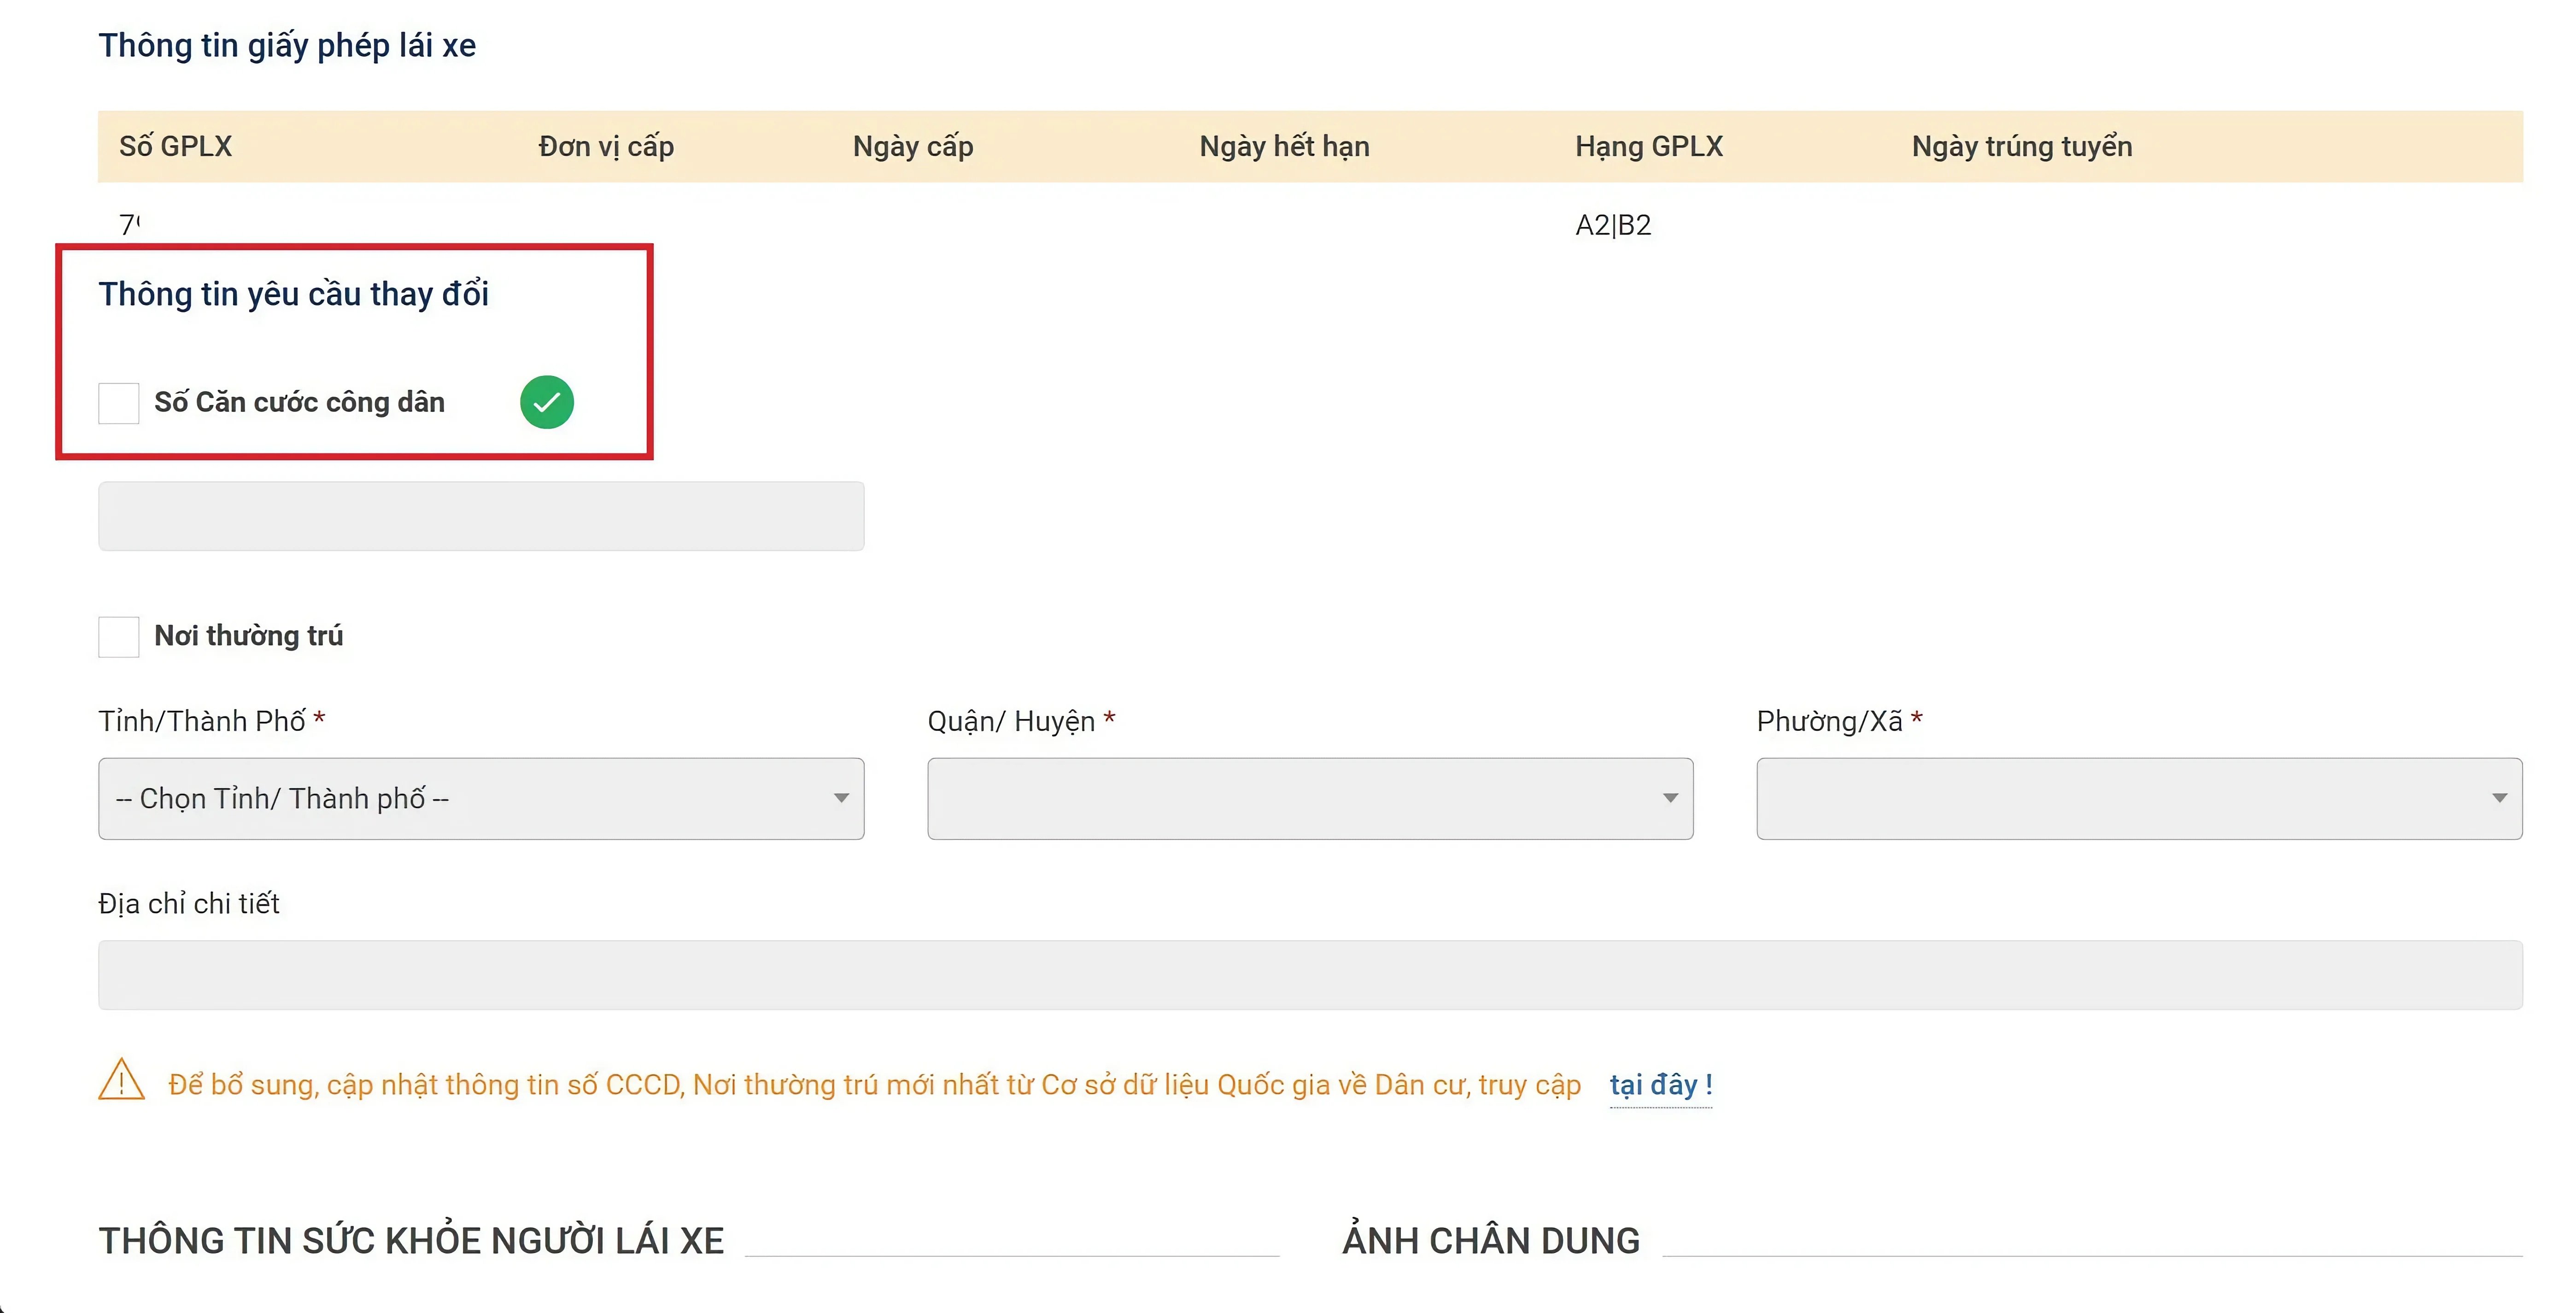2576x1313 pixels.
Task: Follow the 'tại đây !' link
Action: [1661, 1085]
